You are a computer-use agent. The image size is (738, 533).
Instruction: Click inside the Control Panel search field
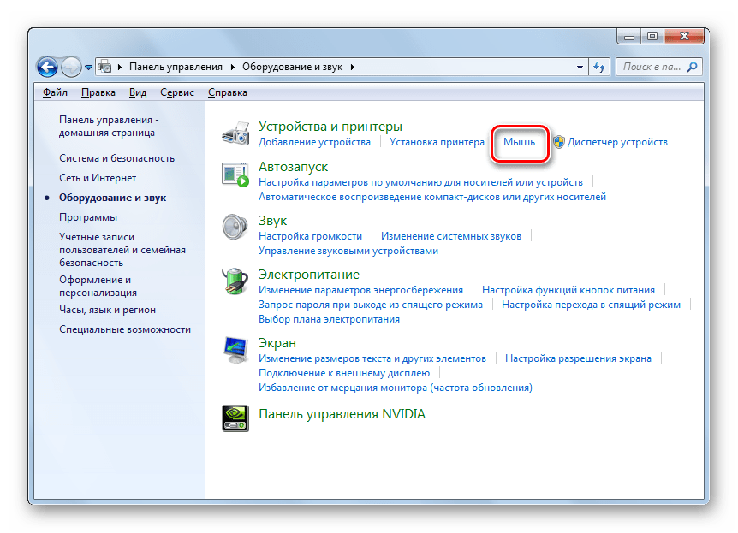651,67
